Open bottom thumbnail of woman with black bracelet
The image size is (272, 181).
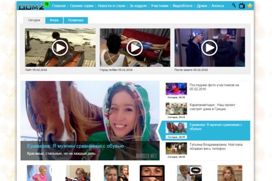[x=189, y=173]
